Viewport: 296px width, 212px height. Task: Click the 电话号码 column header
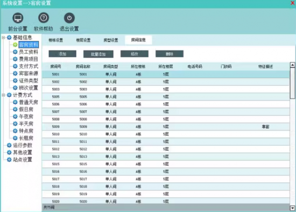click(195, 66)
